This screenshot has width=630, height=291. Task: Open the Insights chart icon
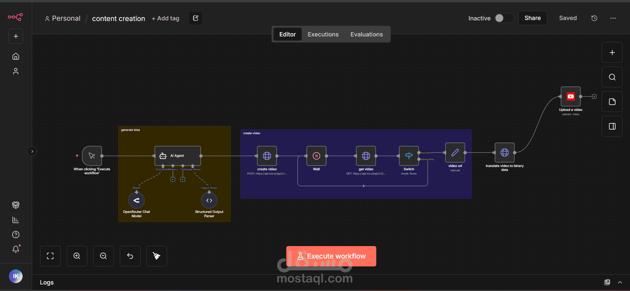(x=16, y=220)
